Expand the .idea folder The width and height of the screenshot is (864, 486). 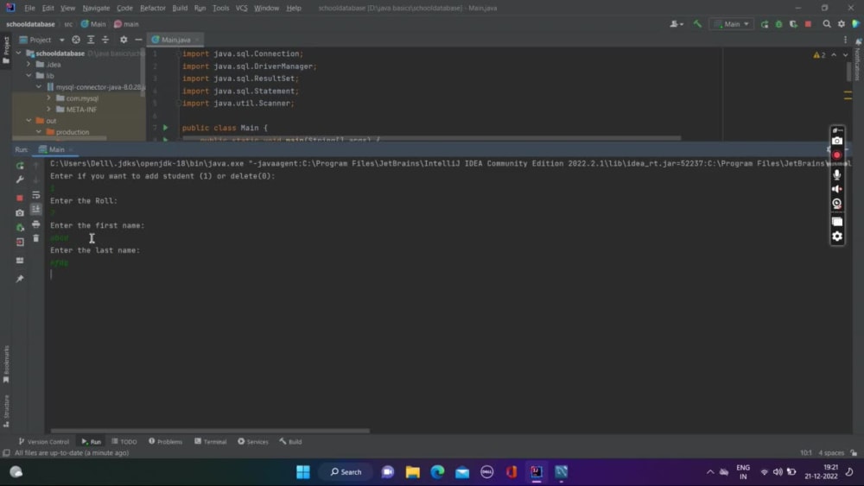click(x=29, y=65)
